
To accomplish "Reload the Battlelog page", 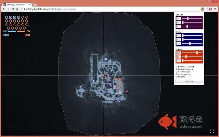I will [x=13, y=9].
